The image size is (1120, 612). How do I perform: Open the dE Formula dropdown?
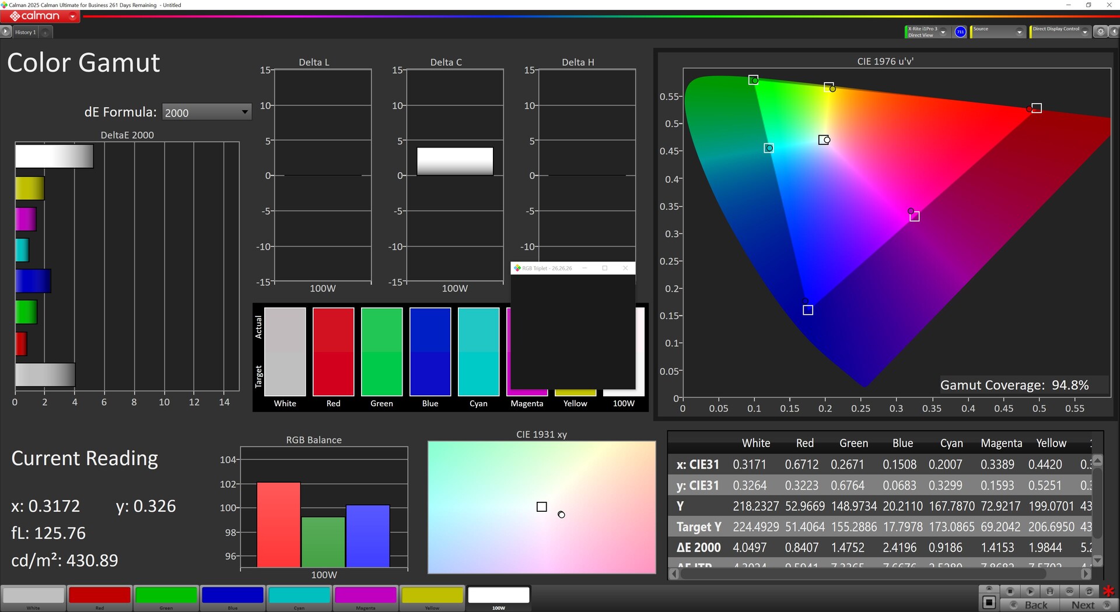click(x=206, y=112)
